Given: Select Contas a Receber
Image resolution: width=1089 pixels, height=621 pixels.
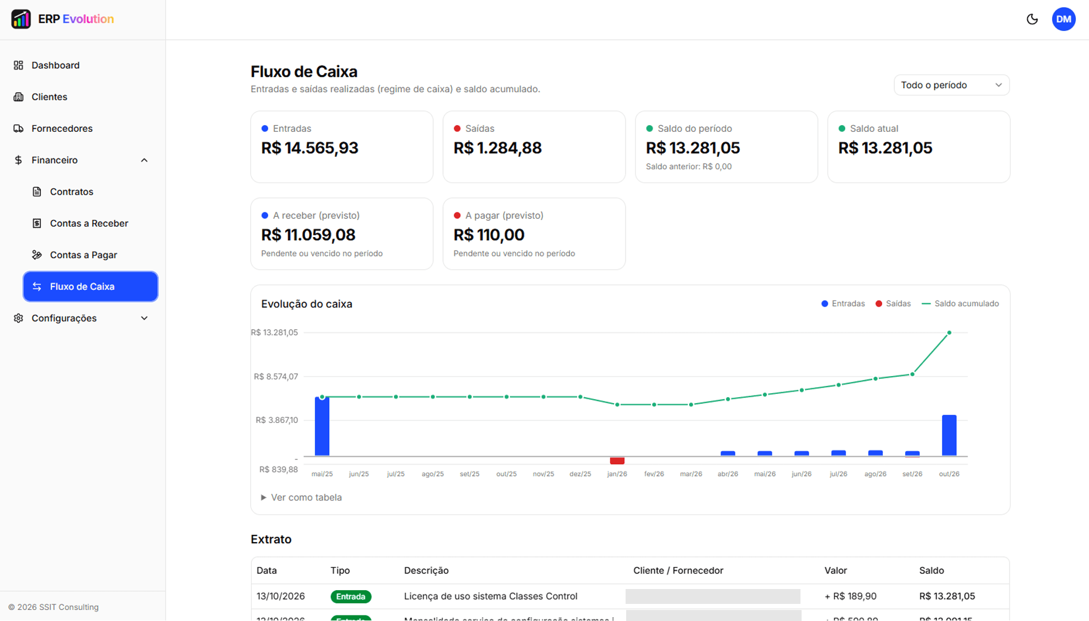Looking at the screenshot, I should tap(90, 223).
